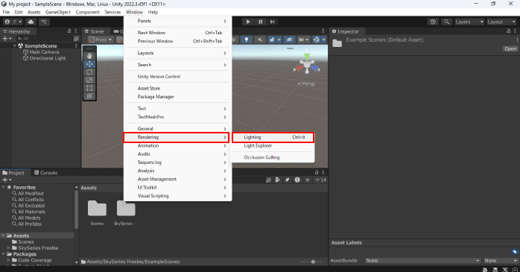
Task: Lock the Hierarchy panel
Action: tap(69, 31)
